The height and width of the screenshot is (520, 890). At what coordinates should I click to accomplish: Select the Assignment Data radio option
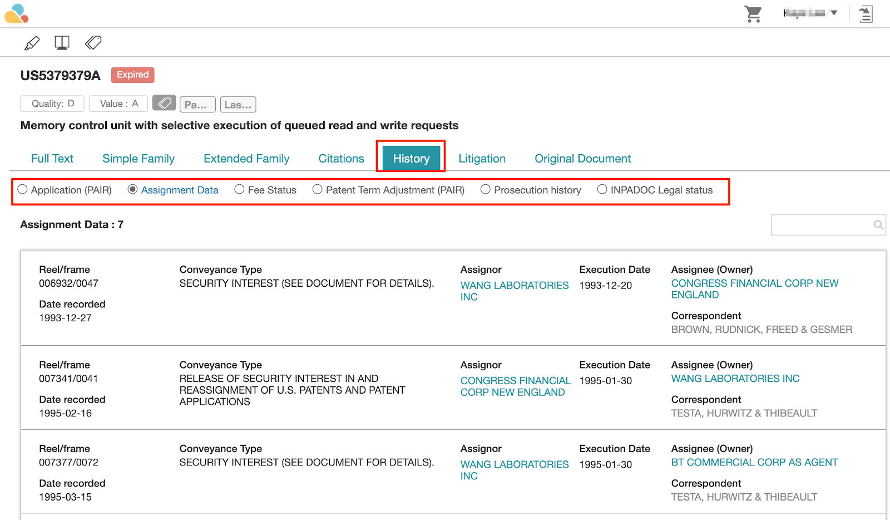click(132, 189)
